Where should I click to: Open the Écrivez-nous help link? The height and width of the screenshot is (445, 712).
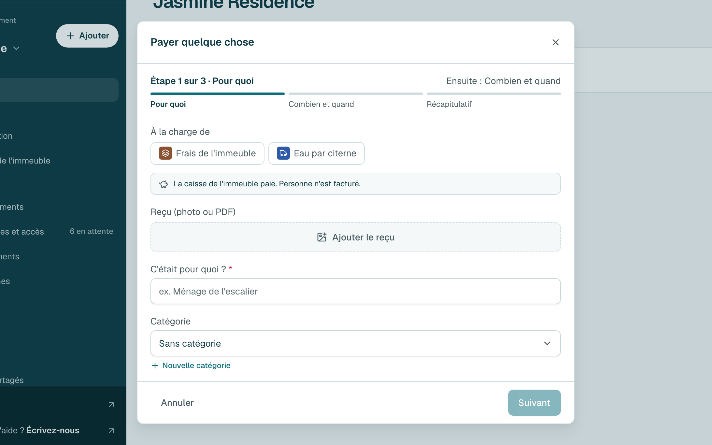(53, 430)
